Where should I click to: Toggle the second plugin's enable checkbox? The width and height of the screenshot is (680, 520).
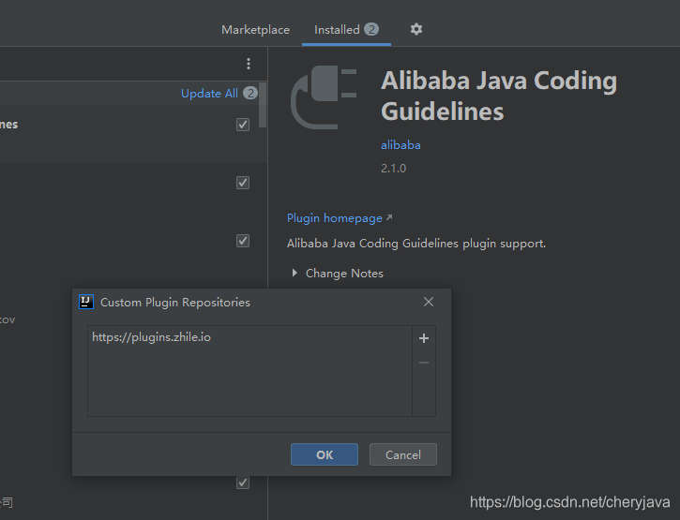[243, 183]
